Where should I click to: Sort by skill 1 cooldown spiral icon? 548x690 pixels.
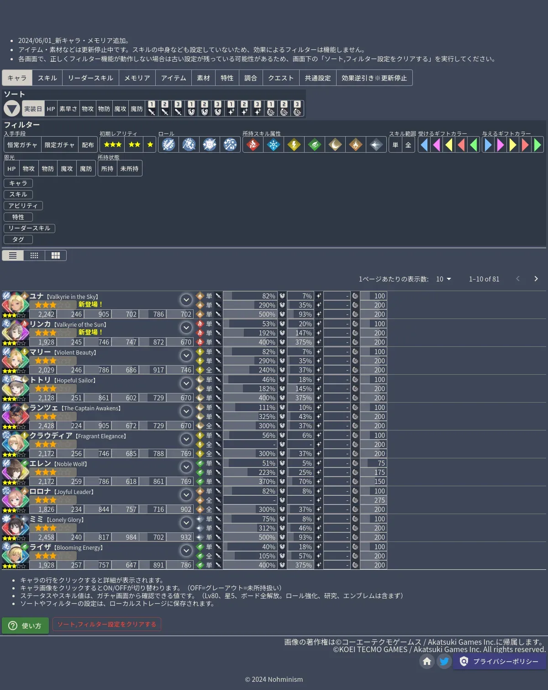pyautogui.click(x=271, y=109)
